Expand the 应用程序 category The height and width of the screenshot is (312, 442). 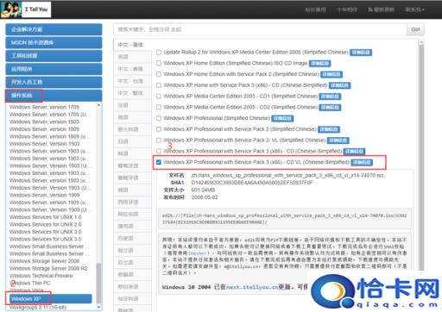(54, 69)
